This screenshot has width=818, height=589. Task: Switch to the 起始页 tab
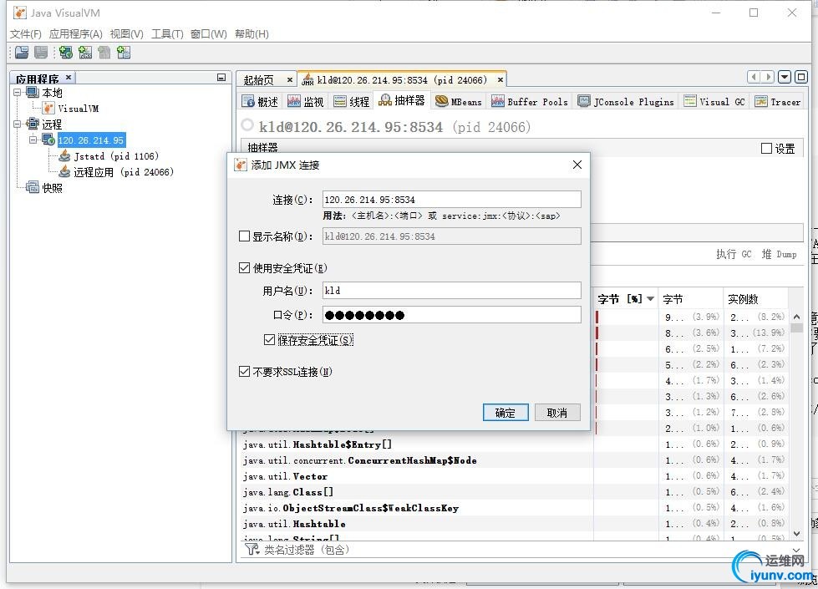(x=259, y=80)
